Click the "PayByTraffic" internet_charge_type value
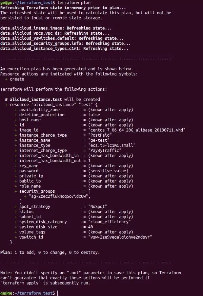This screenshot has height=296, width=203. tap(105, 151)
